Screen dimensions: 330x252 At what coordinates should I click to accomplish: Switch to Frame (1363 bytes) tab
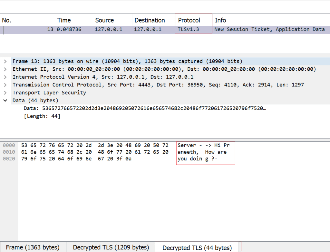[x=33, y=247]
